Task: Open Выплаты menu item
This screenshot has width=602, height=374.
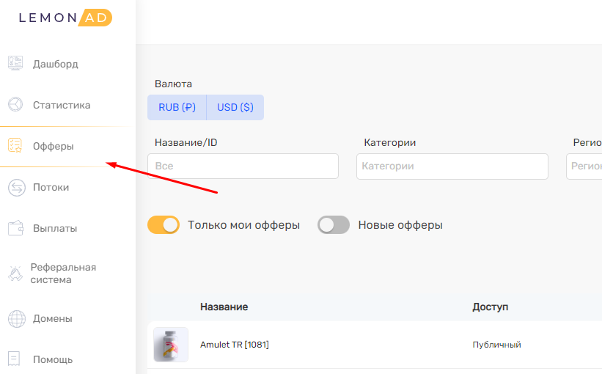Action: 55,228
